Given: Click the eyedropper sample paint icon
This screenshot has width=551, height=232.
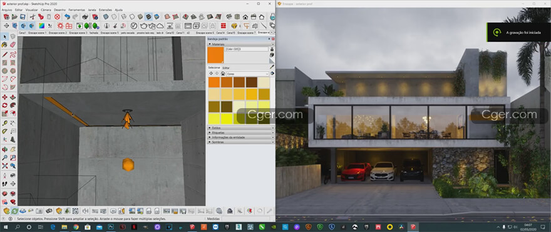Looking at the screenshot, I should pos(272,67).
